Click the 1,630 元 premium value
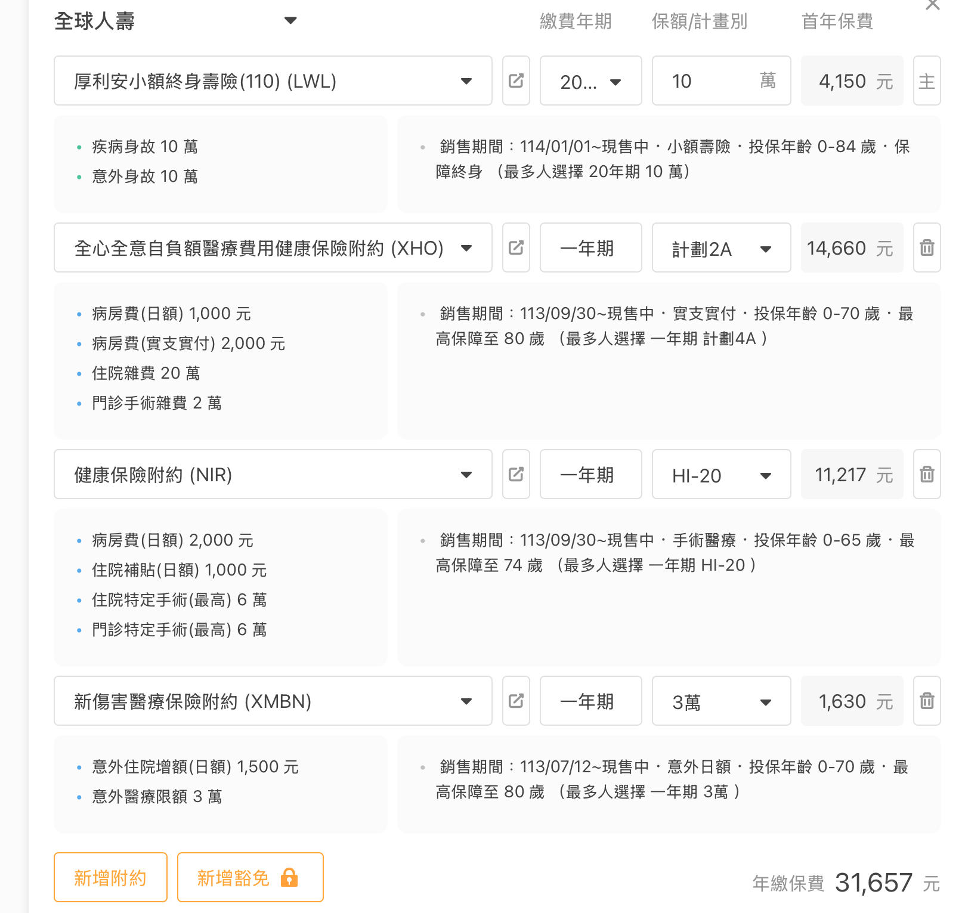This screenshot has height=913, width=962. (852, 701)
